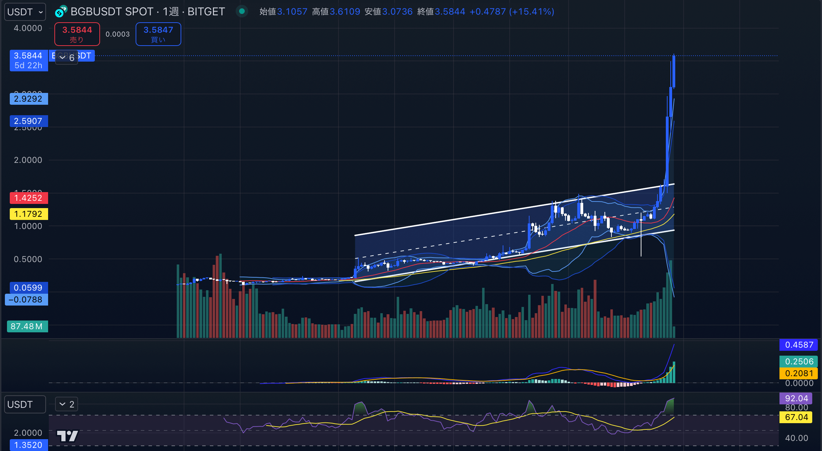Open the USDT selector in bottom pane
This screenshot has width=822, height=451.
click(25, 404)
